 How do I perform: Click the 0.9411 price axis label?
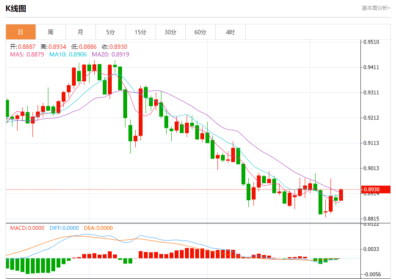(371, 67)
